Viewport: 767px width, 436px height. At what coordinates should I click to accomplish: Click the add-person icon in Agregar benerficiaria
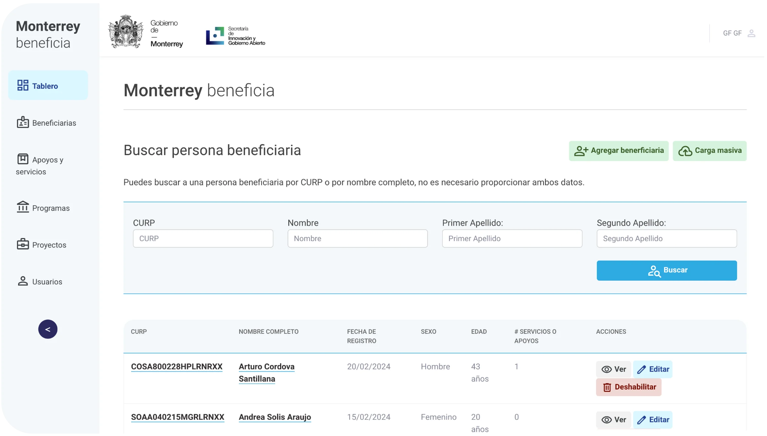[581, 151]
